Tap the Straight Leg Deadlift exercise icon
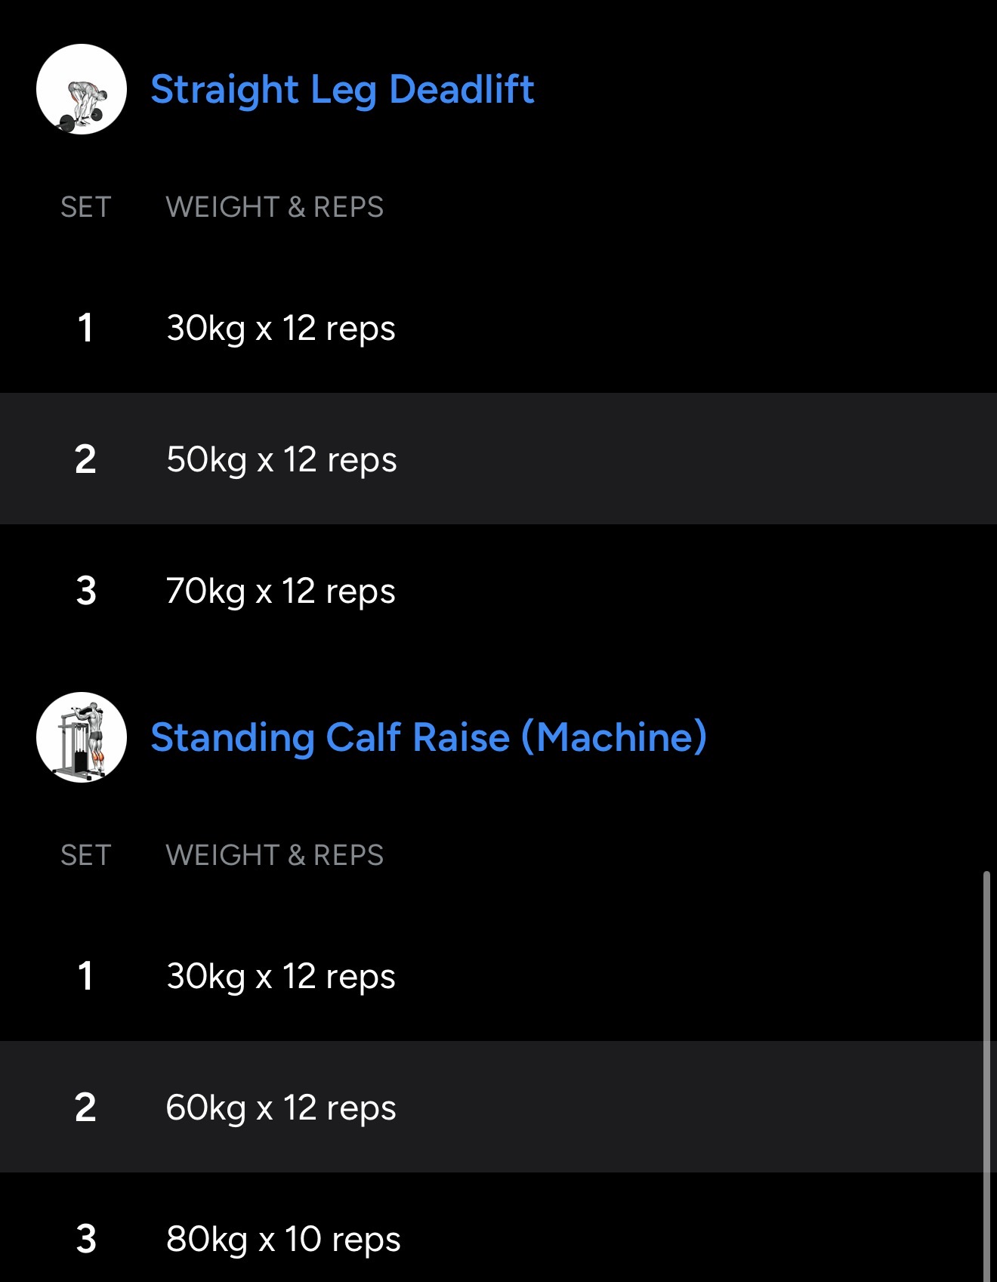The width and height of the screenshot is (997, 1282). (82, 89)
